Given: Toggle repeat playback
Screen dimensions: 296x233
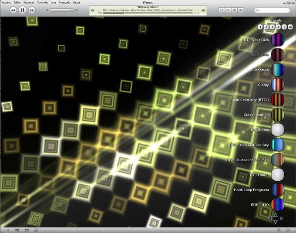Looking at the screenshot, I should (x=27, y=230).
